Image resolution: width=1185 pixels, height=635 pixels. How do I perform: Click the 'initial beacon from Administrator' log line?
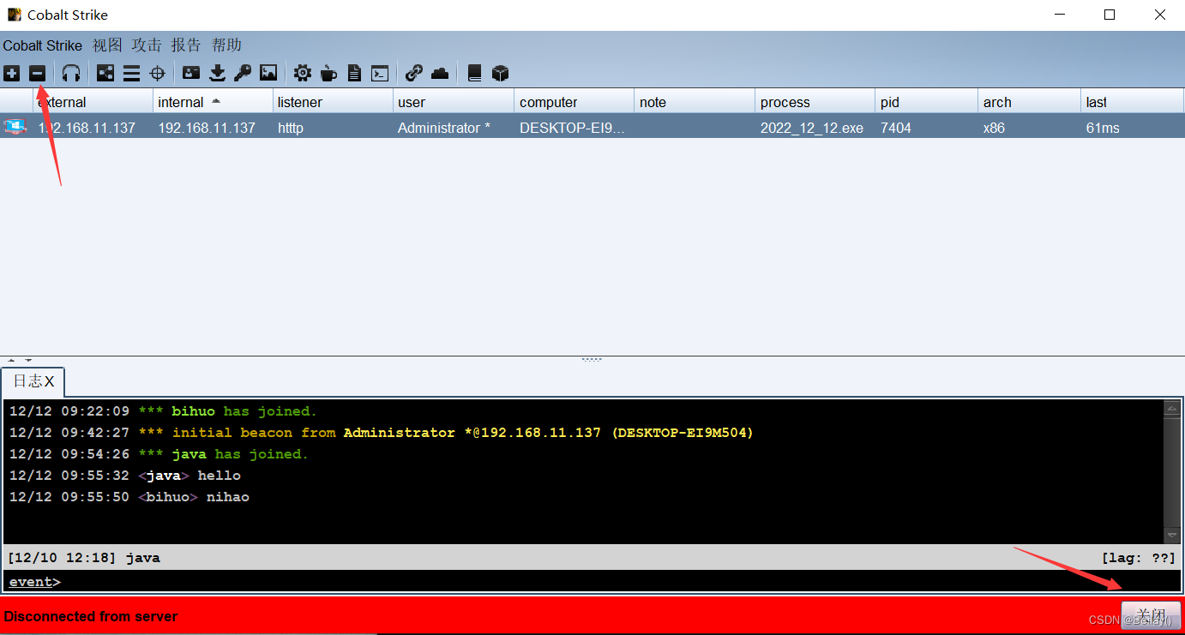coord(382,433)
